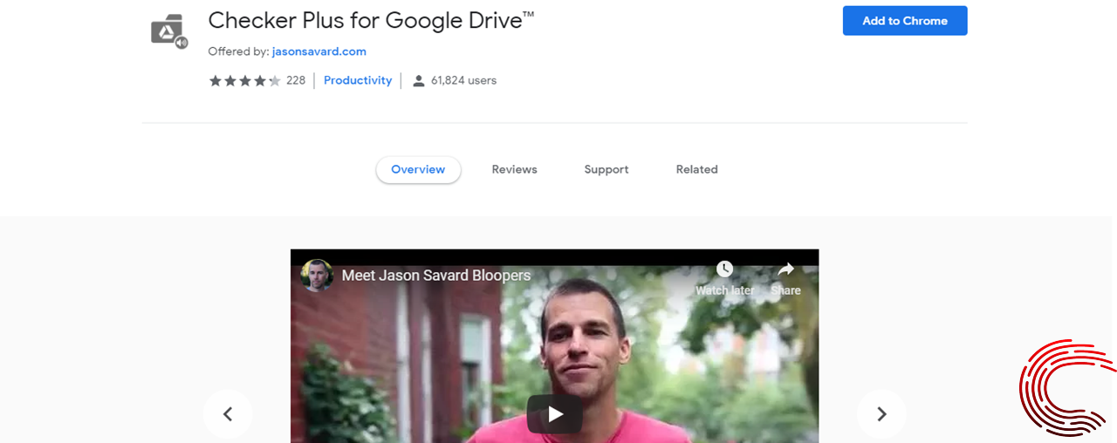Click Jason Savard channel avatar
This screenshot has height=443, width=1117.
318,275
